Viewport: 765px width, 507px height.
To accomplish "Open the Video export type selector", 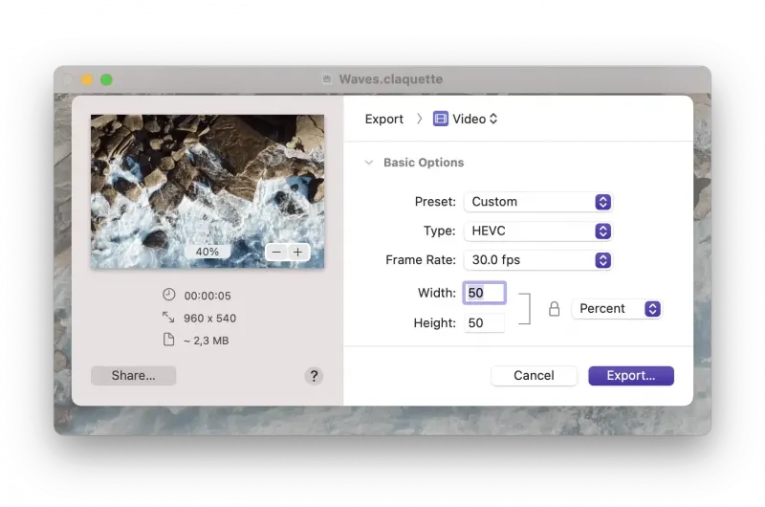I will (x=466, y=119).
